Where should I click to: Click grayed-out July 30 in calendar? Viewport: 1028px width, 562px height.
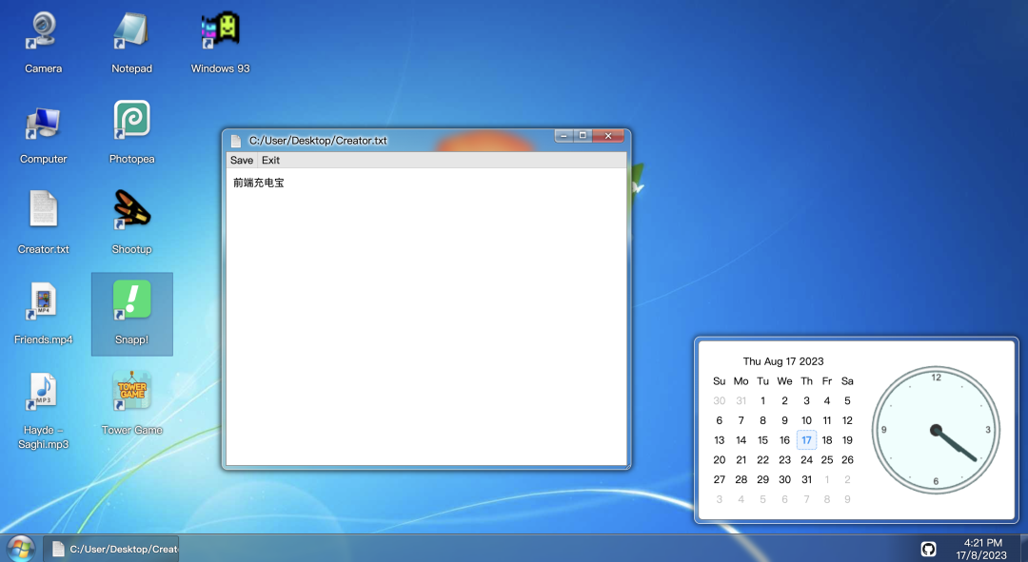(x=720, y=401)
